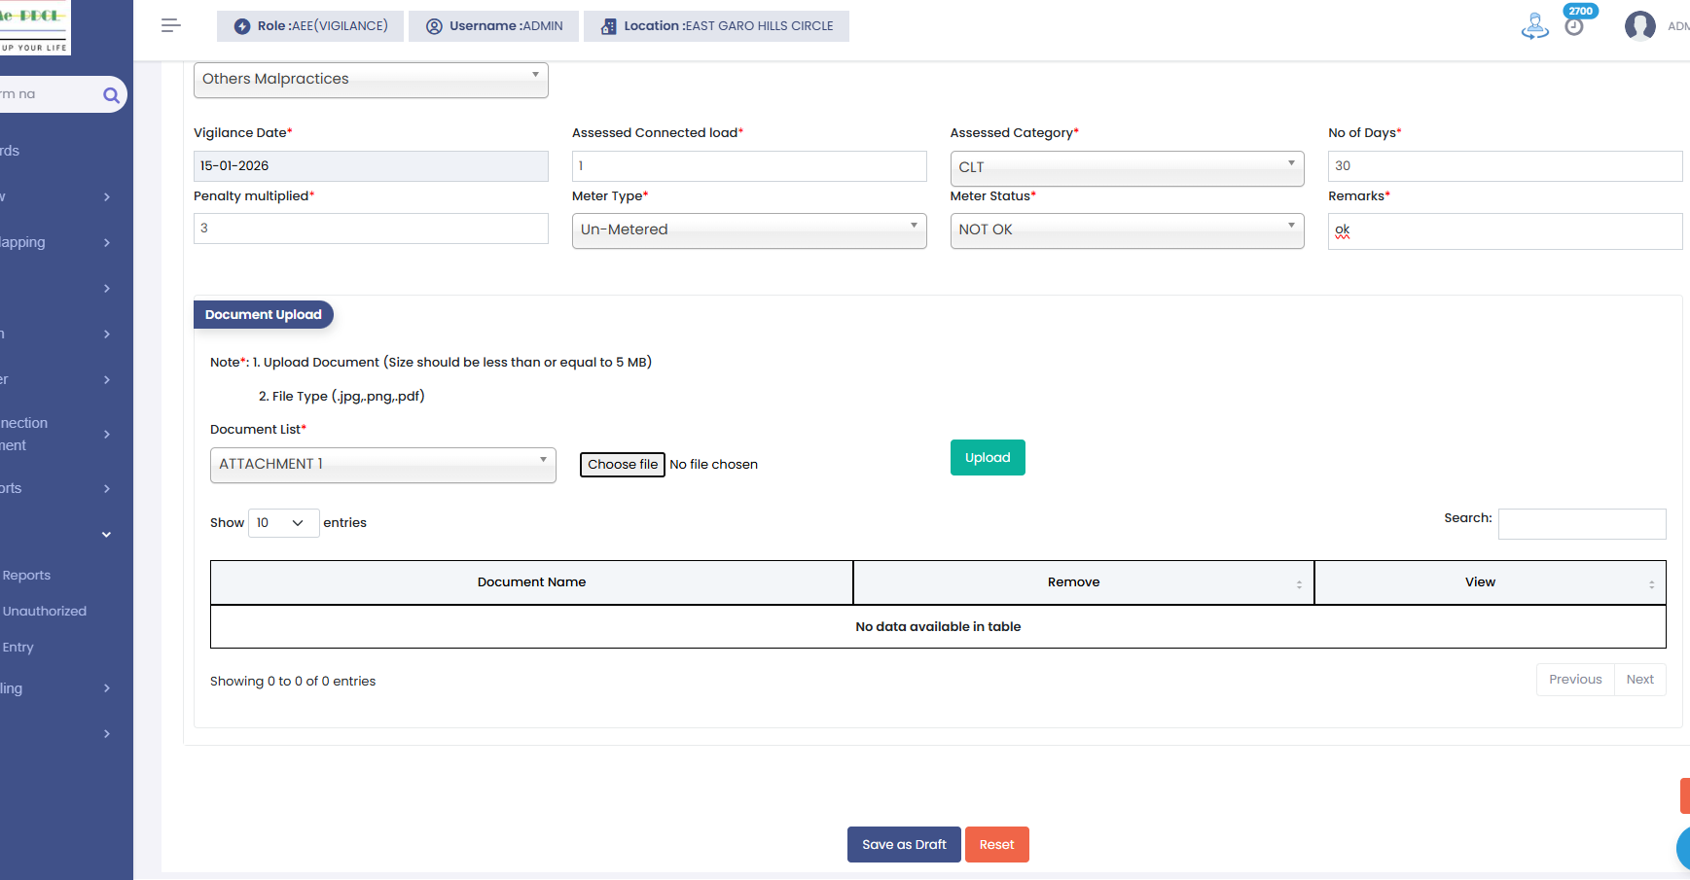
Task: Change the Show entries count dropdown
Action: (x=283, y=523)
